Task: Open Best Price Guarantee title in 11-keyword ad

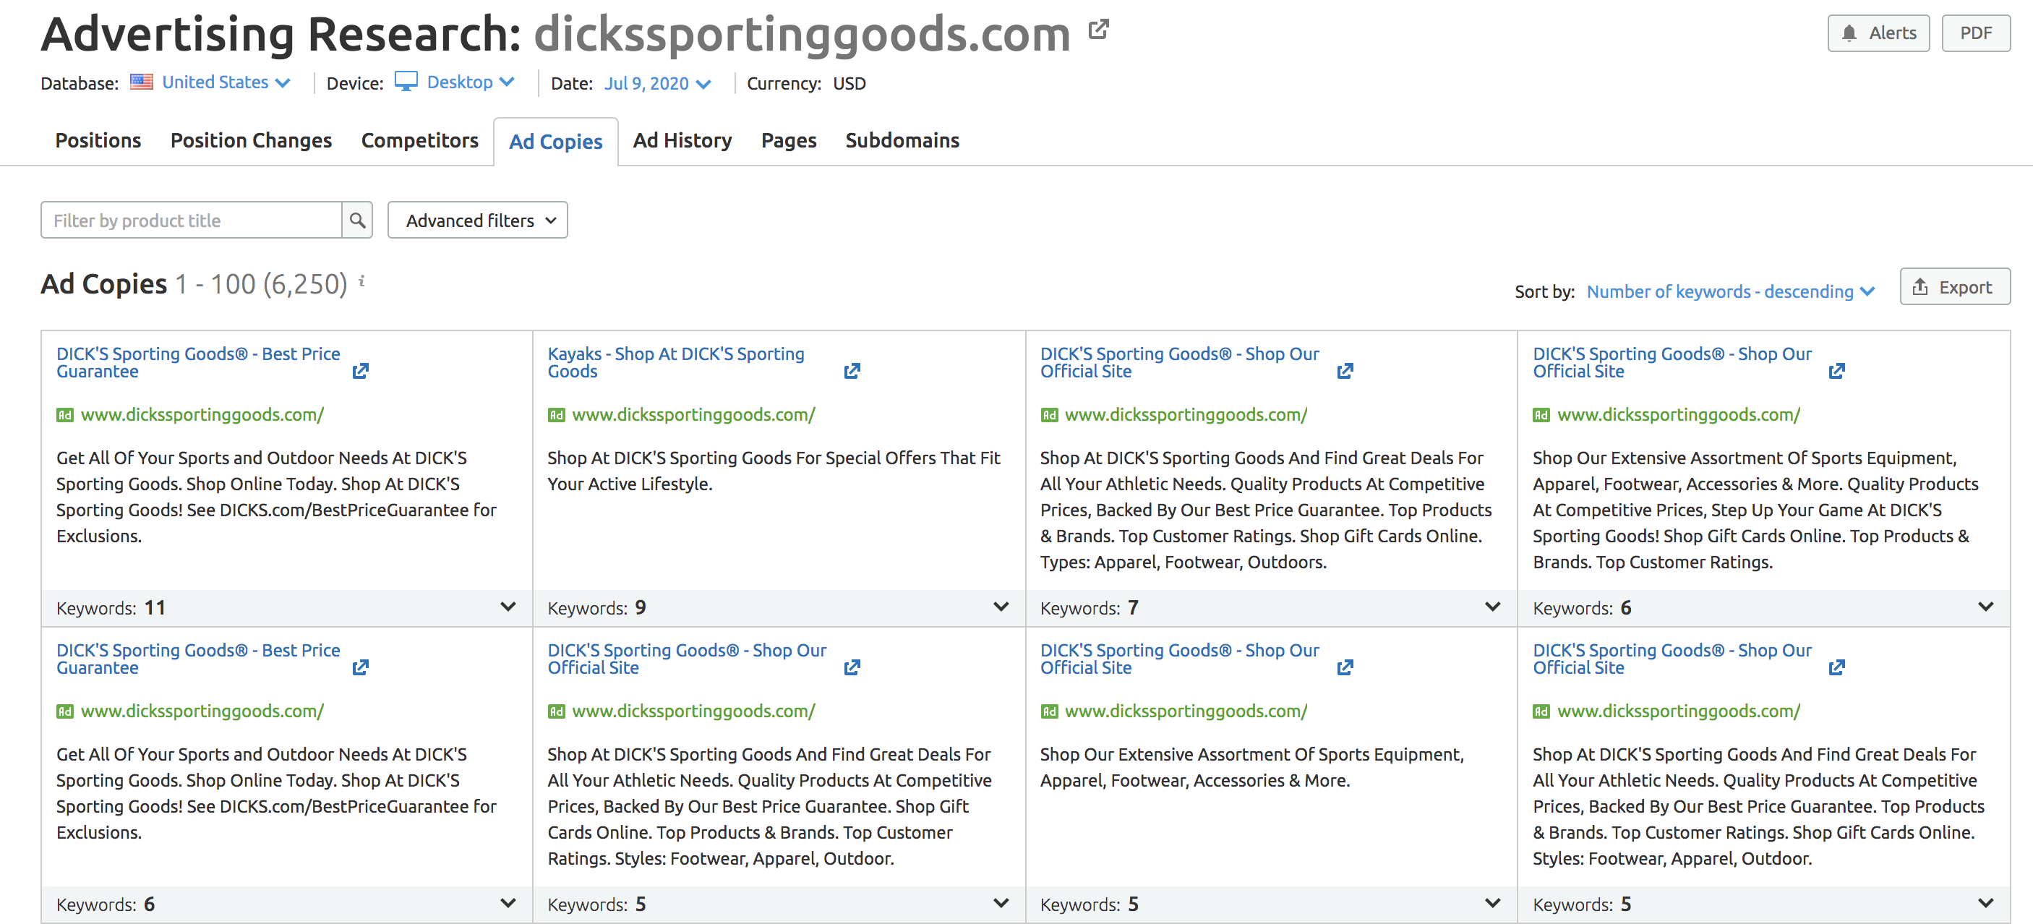Action: coord(198,362)
